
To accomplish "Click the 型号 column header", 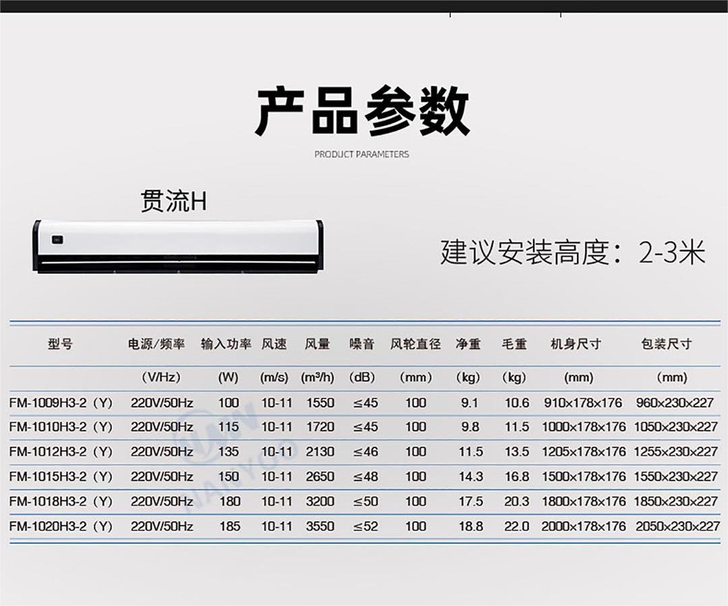I will pyautogui.click(x=60, y=344).
